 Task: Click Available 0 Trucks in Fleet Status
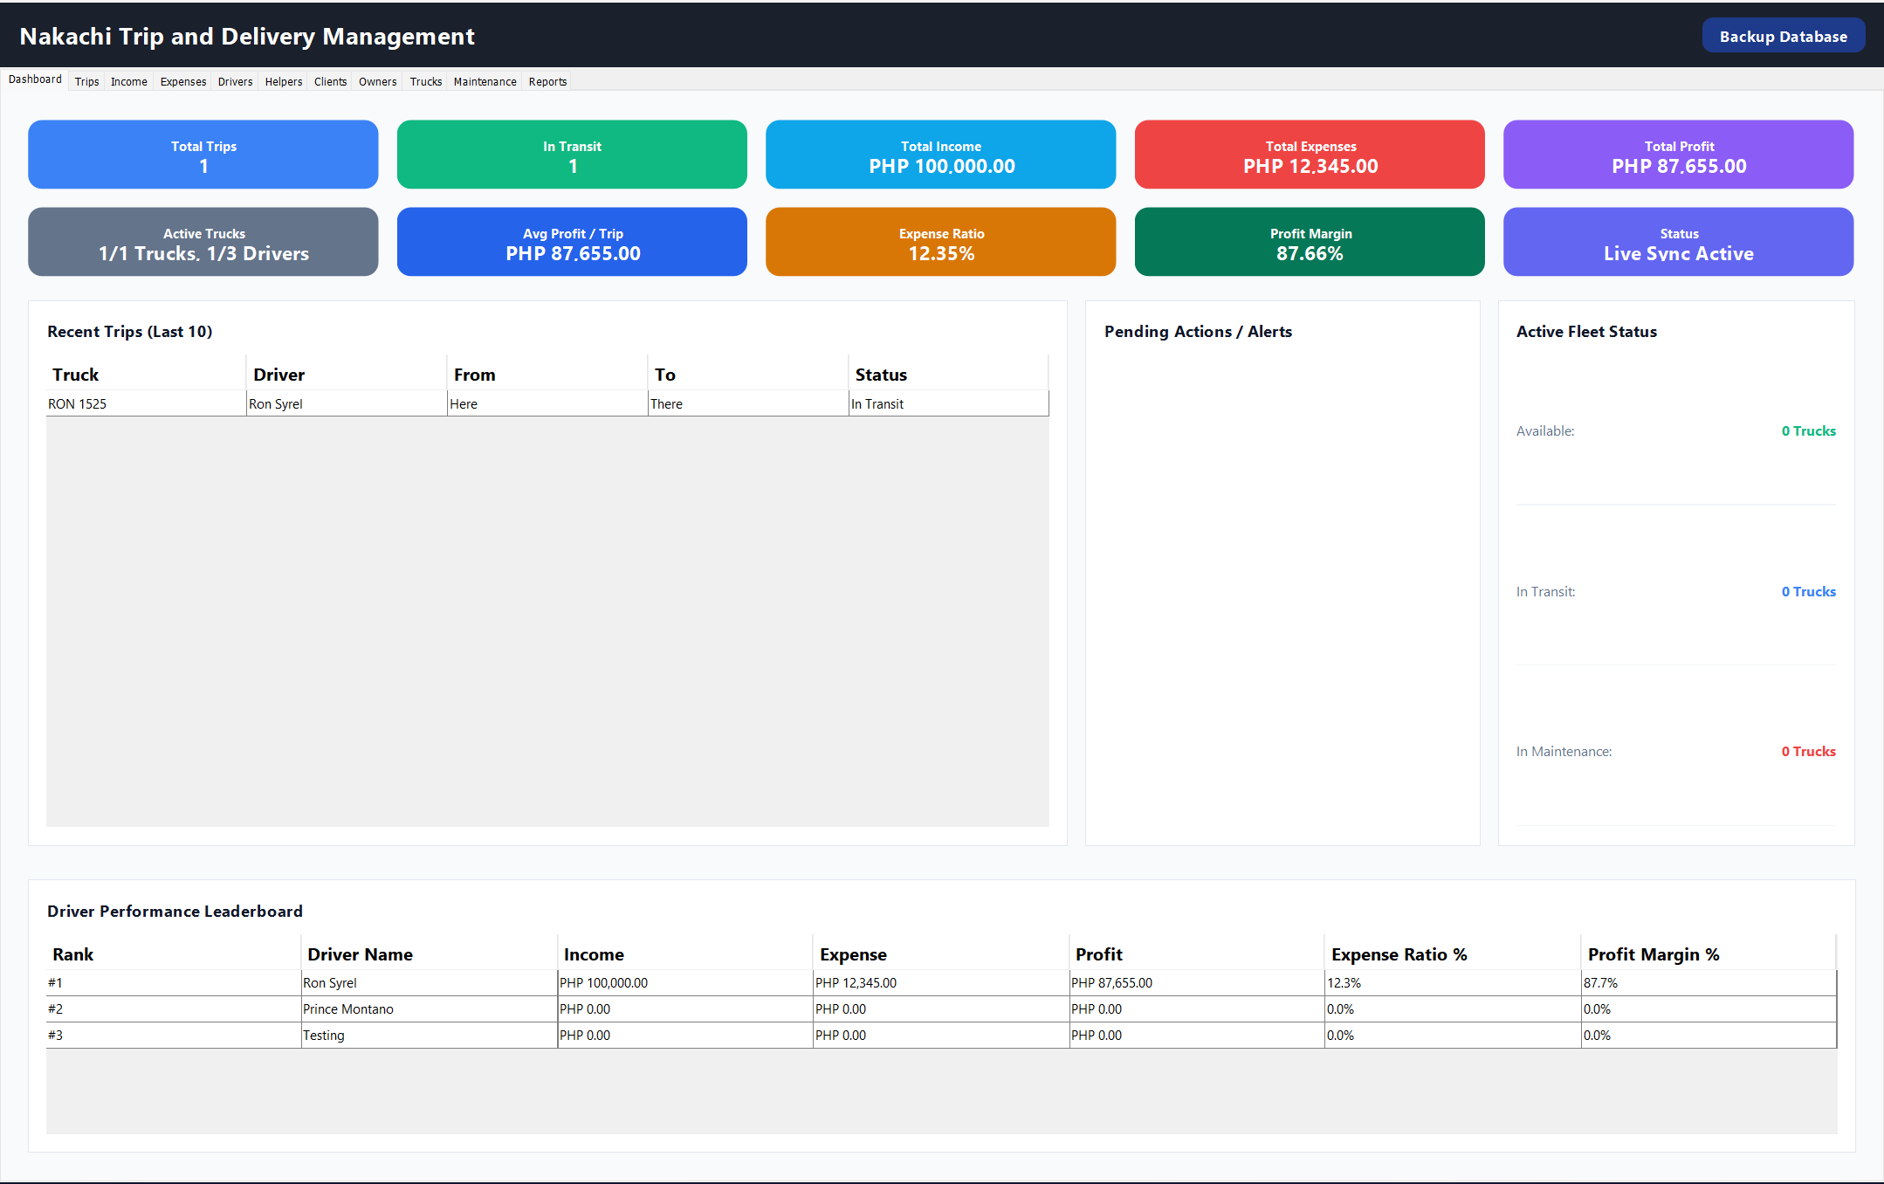(1808, 431)
